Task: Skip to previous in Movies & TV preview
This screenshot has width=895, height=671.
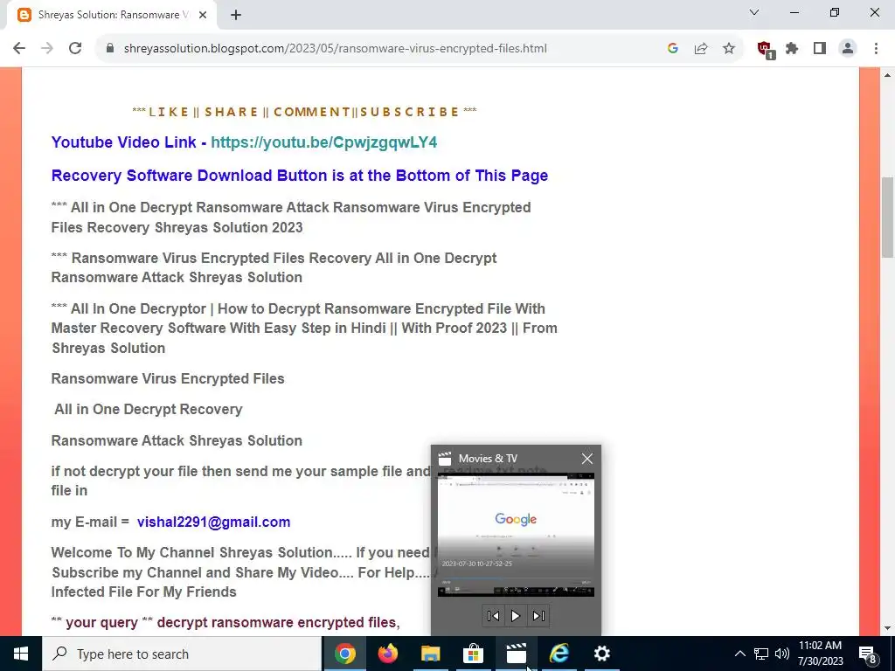Action: tap(493, 616)
